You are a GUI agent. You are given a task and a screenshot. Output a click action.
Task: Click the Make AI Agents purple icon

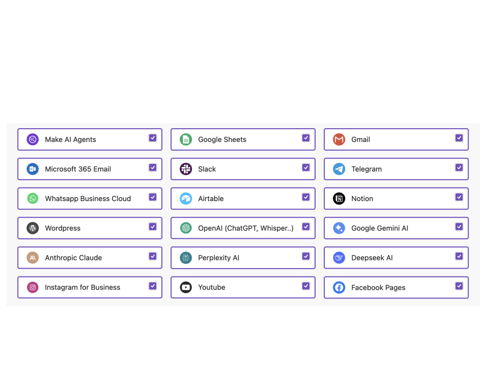(x=33, y=139)
